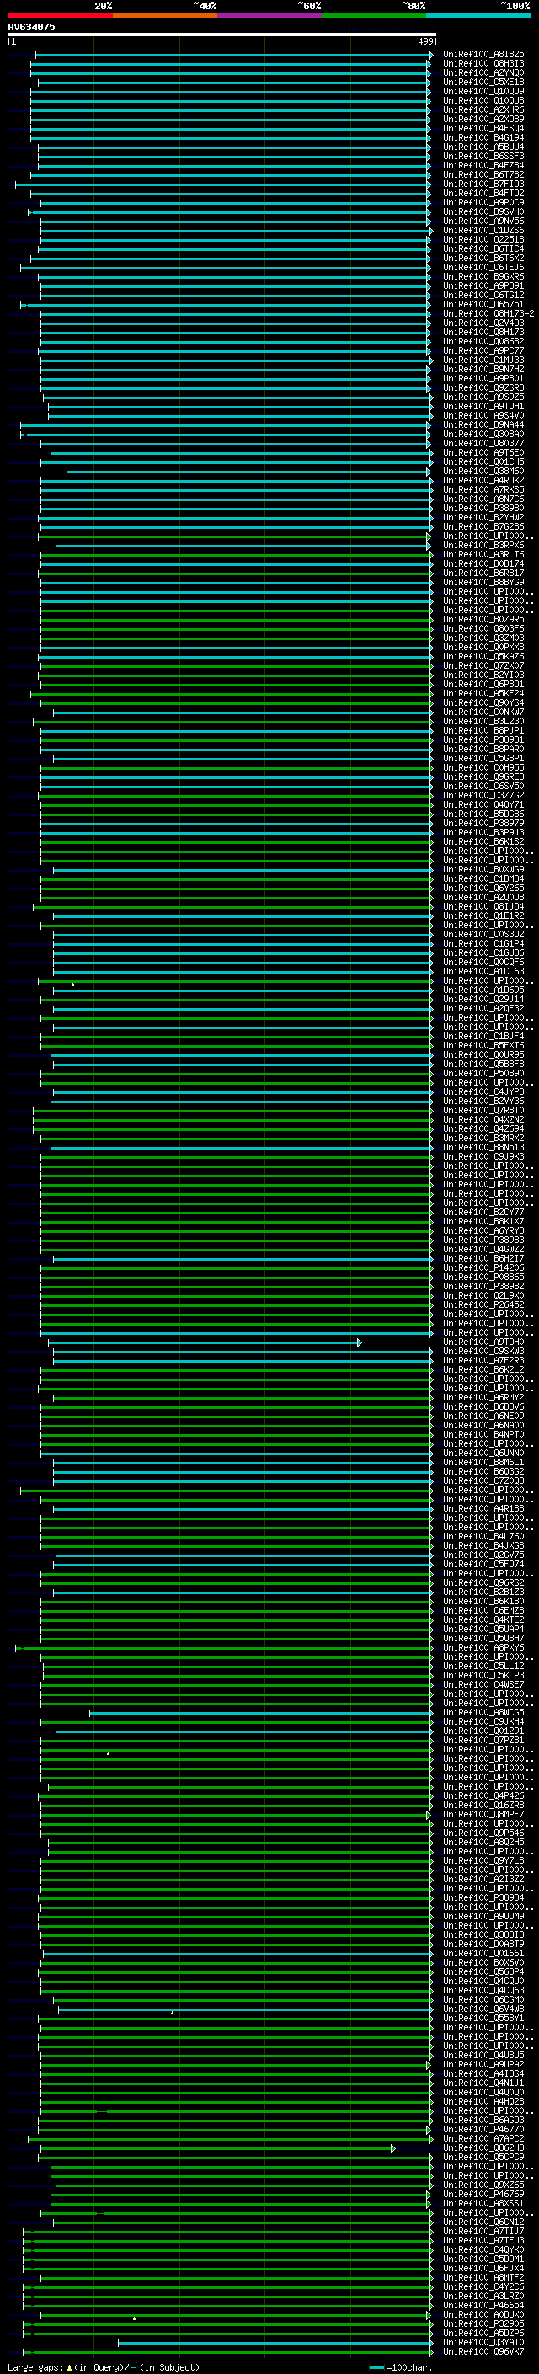Viewport: 539px width, 2374px height.
Task: Select hit label UniRef100_A8WG65
Action: [483, 1713]
